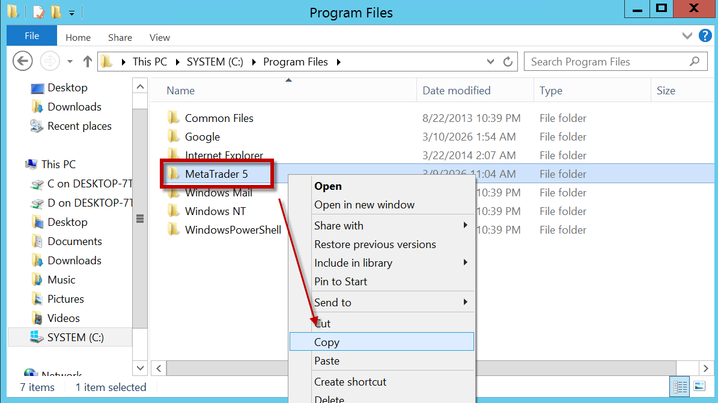
Task: Open the Google folder
Action: tap(202, 137)
